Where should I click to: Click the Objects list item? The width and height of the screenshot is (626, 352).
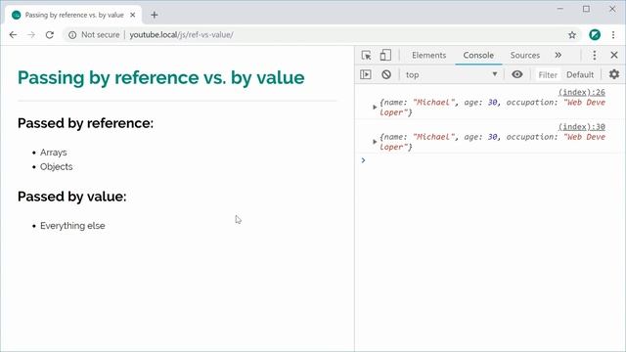[x=57, y=167]
